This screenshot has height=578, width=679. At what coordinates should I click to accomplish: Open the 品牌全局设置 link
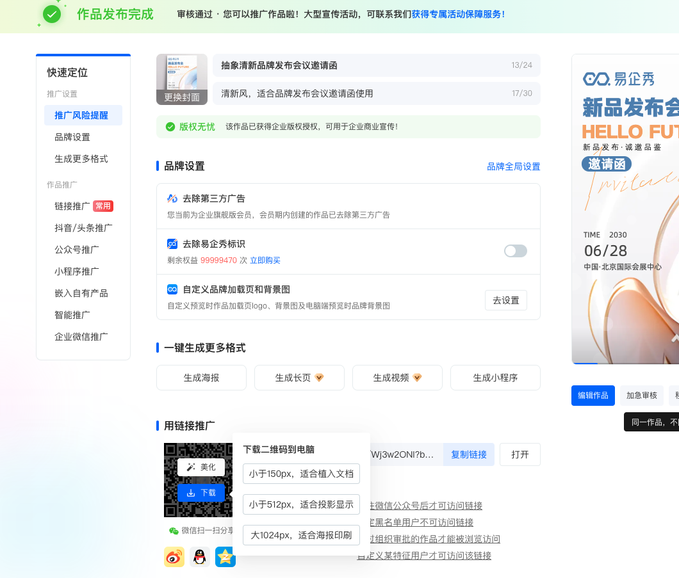point(513,166)
